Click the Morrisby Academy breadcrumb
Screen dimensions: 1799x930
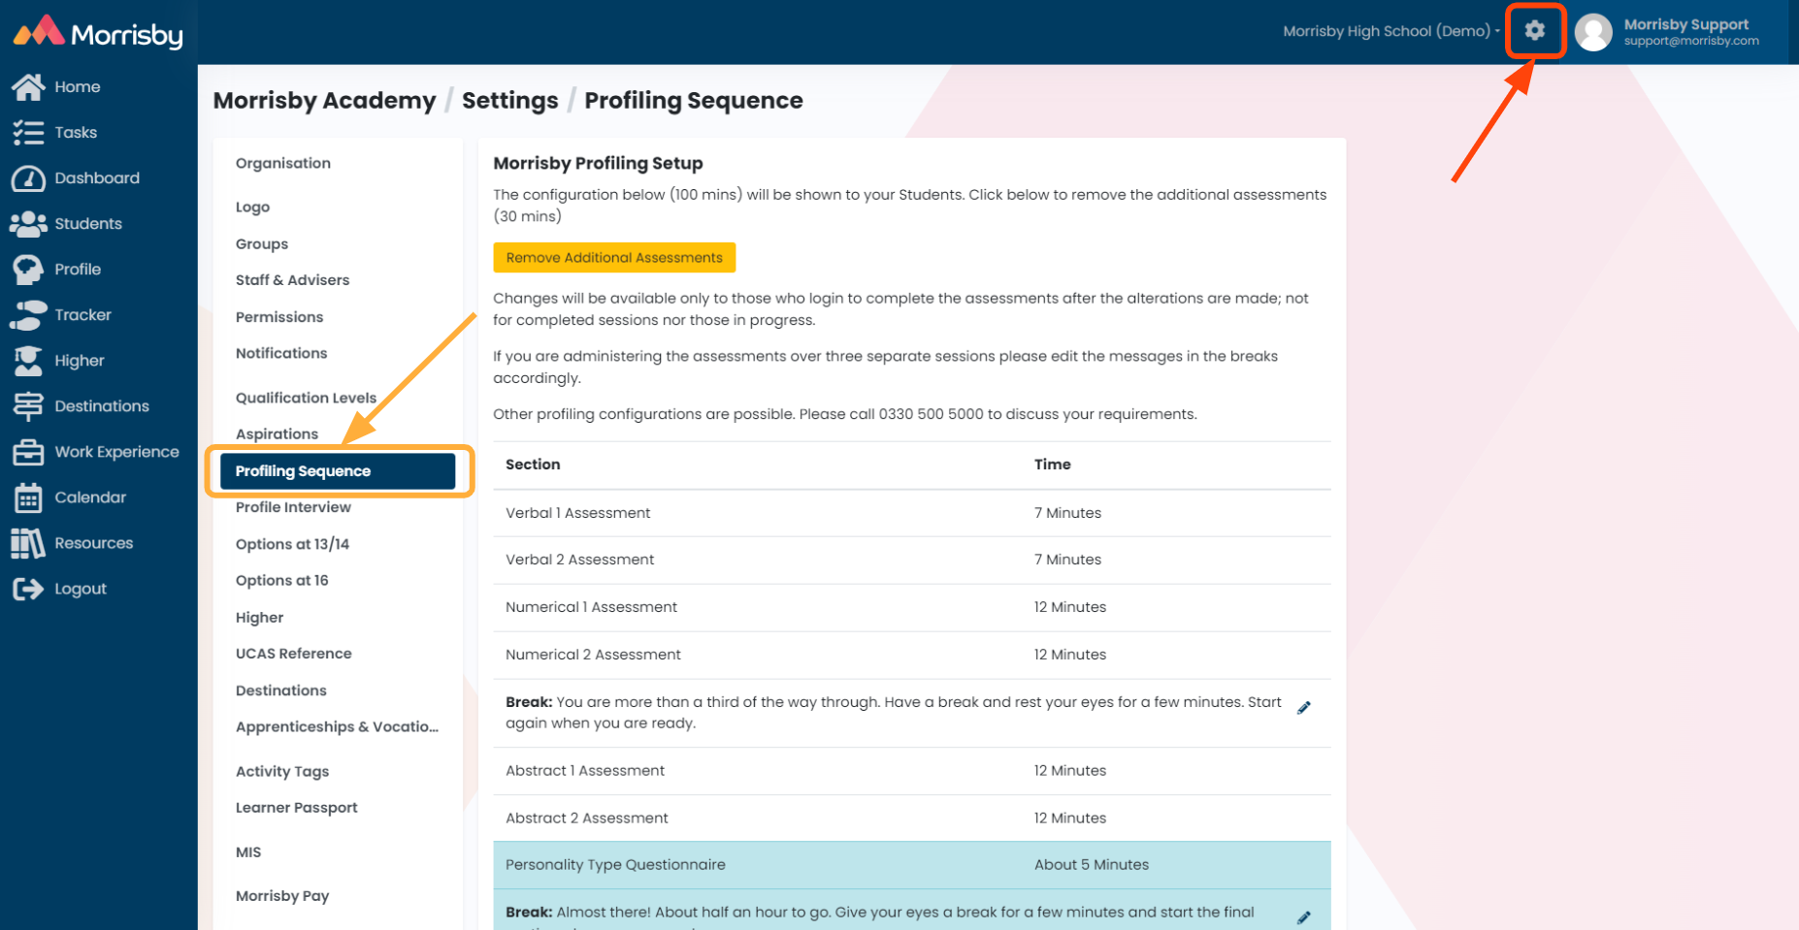324,100
